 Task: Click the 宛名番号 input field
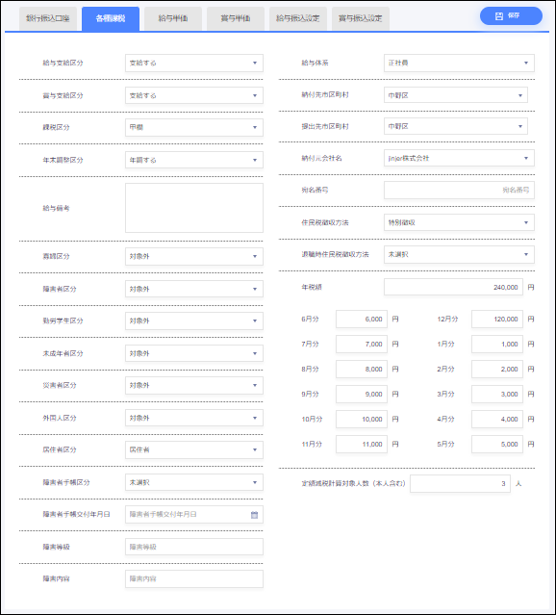coord(459,191)
